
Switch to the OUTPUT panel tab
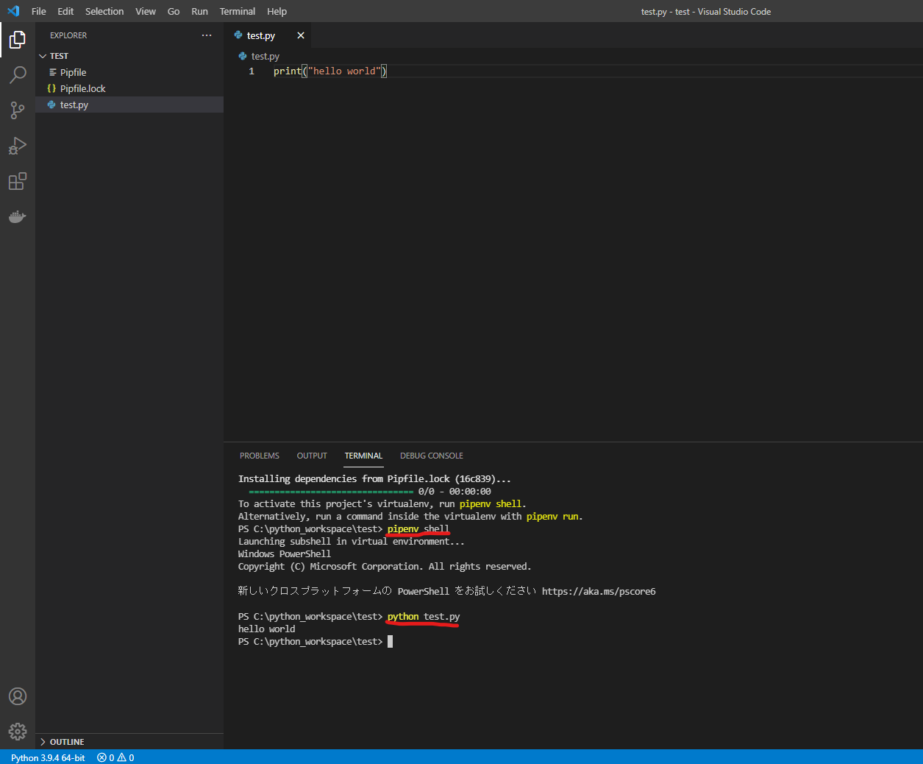click(312, 456)
